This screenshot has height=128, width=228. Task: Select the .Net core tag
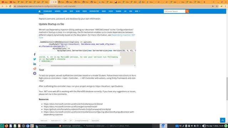[x=44, y=121]
